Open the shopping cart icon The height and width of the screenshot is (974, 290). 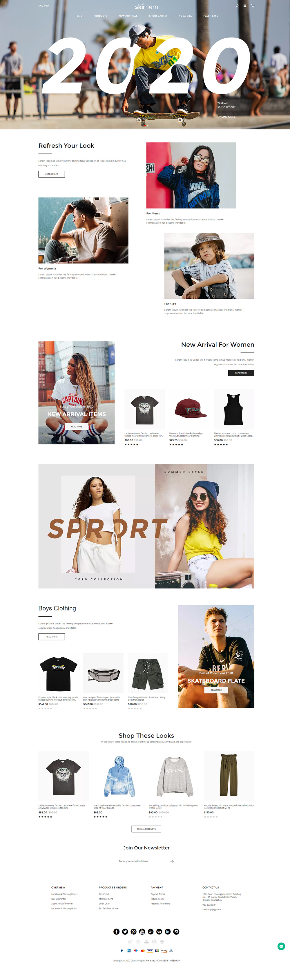click(x=253, y=6)
